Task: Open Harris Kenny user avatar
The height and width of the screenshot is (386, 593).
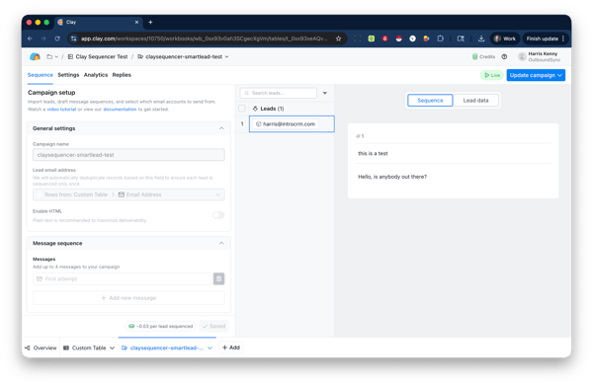Action: pyautogui.click(x=522, y=56)
